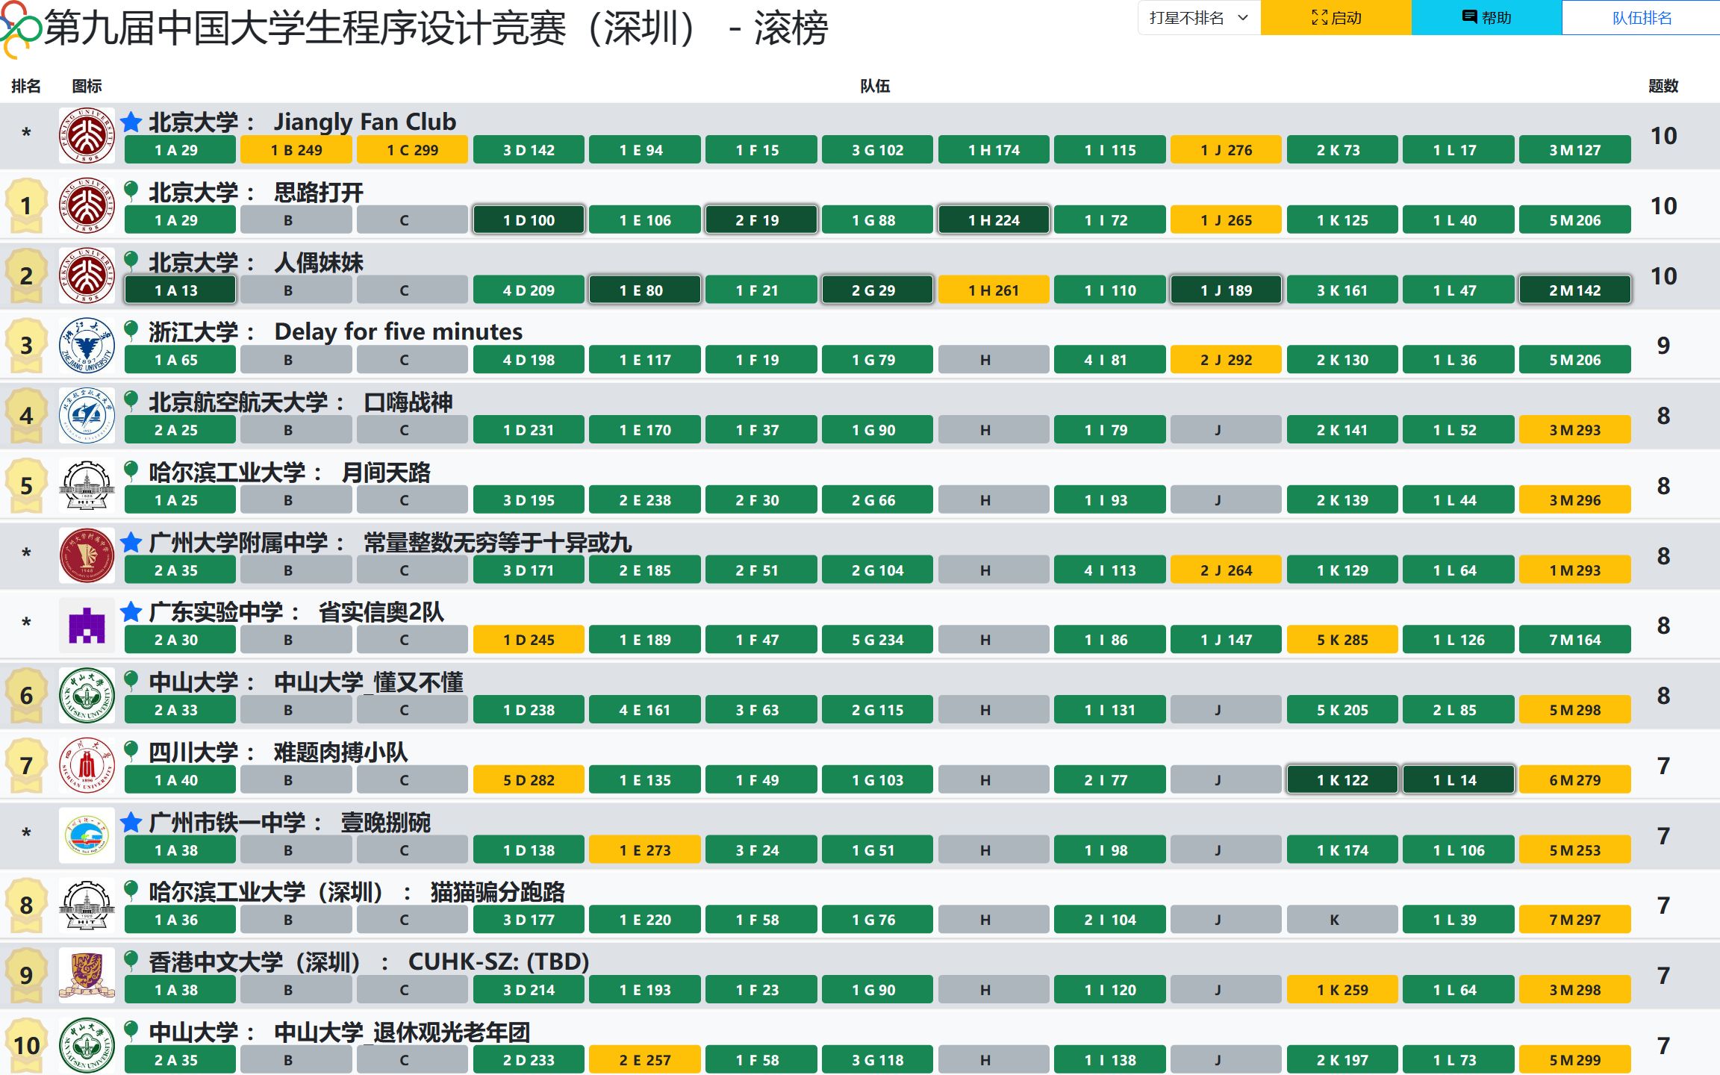Click the 队伍 column header
Viewport: 1720px width, 1075px height.
click(875, 86)
